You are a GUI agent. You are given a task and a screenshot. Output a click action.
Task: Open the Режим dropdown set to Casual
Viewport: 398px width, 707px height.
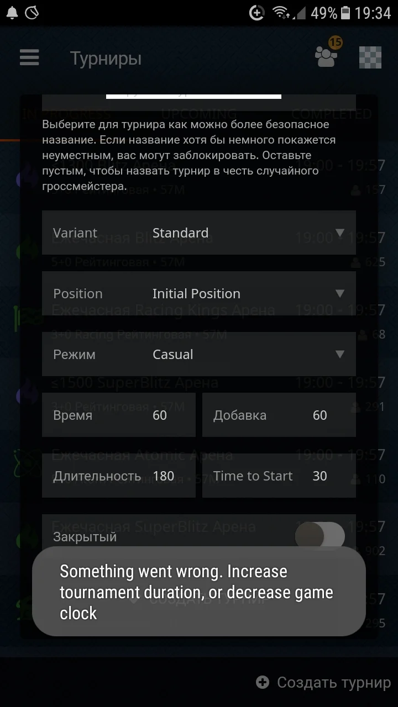(x=199, y=354)
